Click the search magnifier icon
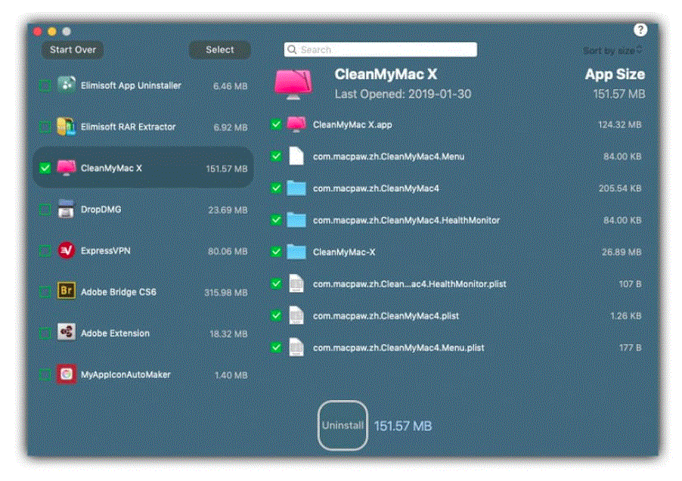This screenshot has width=682, height=481. [x=292, y=50]
